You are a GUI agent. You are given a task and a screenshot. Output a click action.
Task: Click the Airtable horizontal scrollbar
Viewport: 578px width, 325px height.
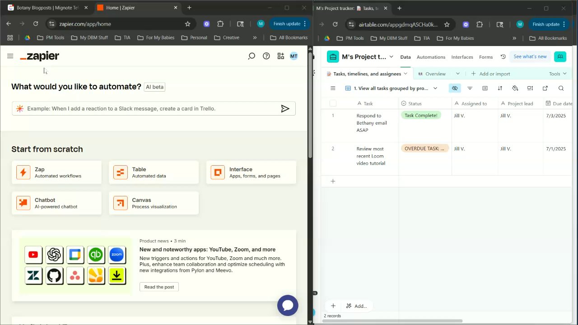pyautogui.click(x=393, y=321)
